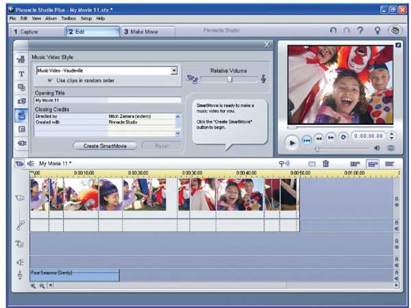Click fast forward in player
Screen dimensions: 411x308
click(x=331, y=137)
